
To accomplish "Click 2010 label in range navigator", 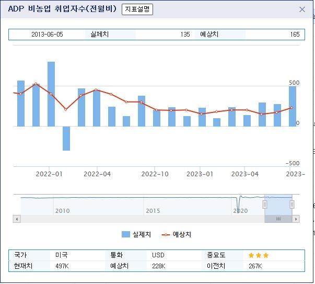I will [63, 211].
